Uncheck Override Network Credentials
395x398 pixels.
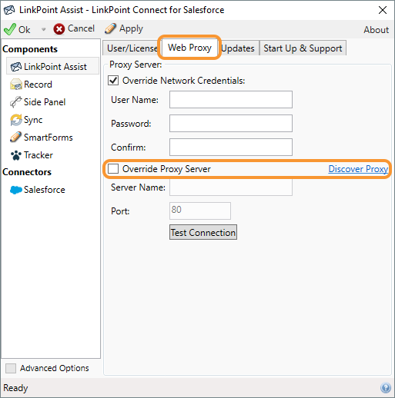[113, 81]
